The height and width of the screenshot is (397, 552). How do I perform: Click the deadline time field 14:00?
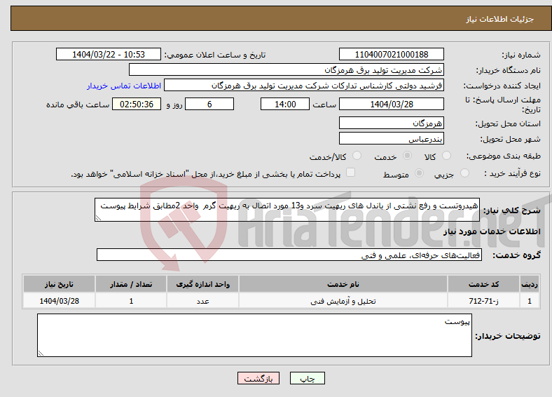(x=285, y=104)
